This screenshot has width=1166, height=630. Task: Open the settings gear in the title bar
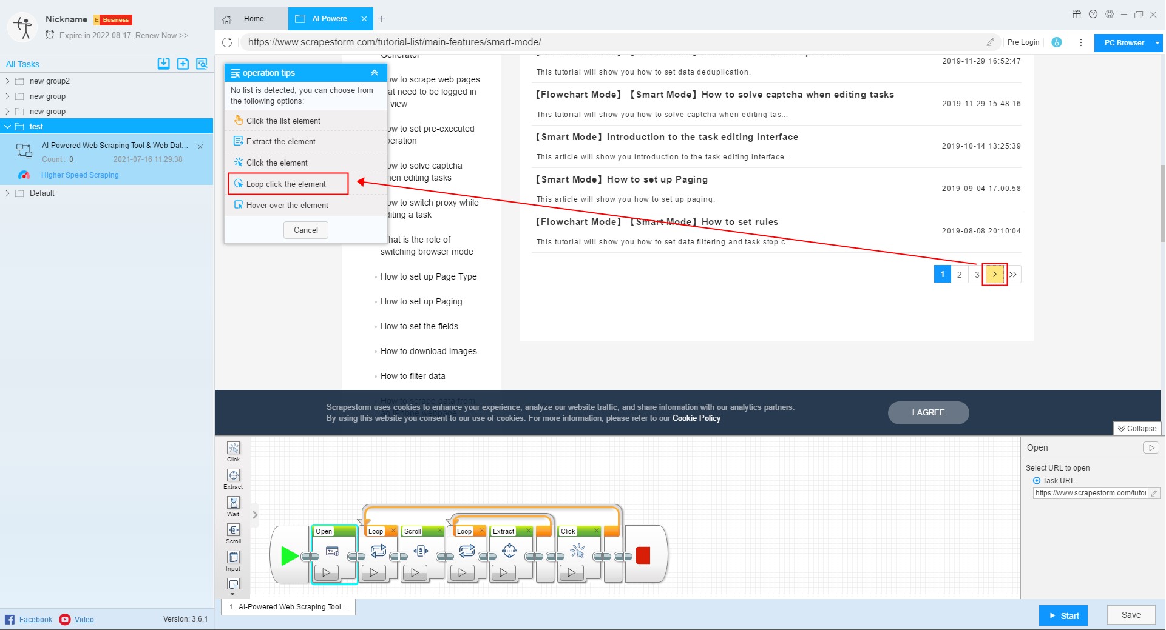[x=1110, y=14]
